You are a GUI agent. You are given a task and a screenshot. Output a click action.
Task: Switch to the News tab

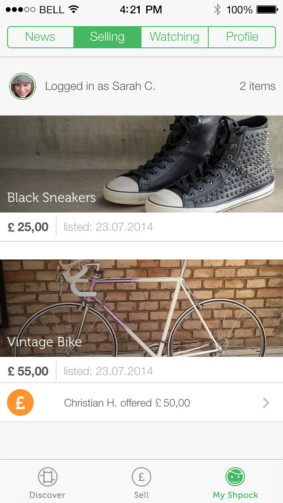coord(41,37)
